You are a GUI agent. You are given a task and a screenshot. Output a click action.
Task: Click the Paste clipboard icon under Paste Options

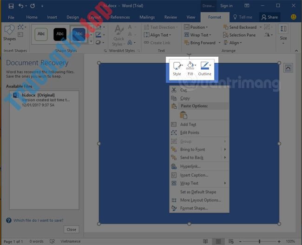184,115
